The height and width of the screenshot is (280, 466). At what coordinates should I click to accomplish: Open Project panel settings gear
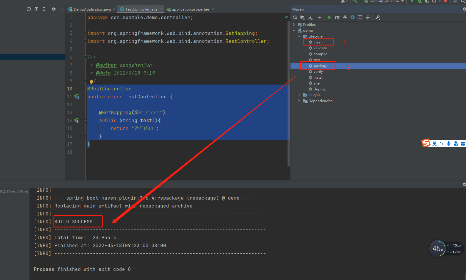pos(54,9)
